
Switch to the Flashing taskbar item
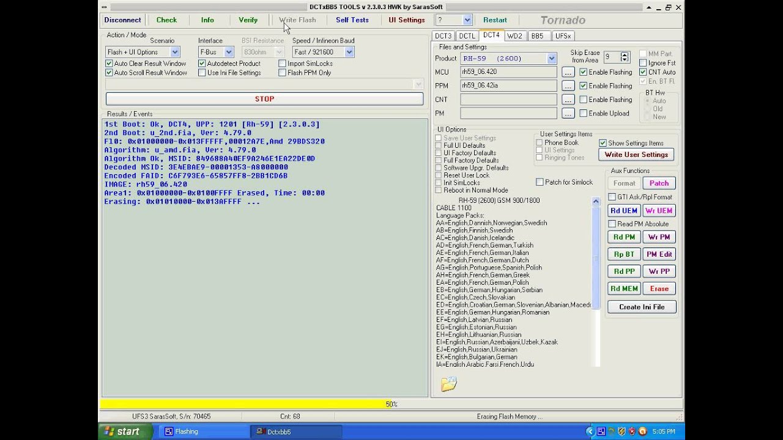coord(204,431)
